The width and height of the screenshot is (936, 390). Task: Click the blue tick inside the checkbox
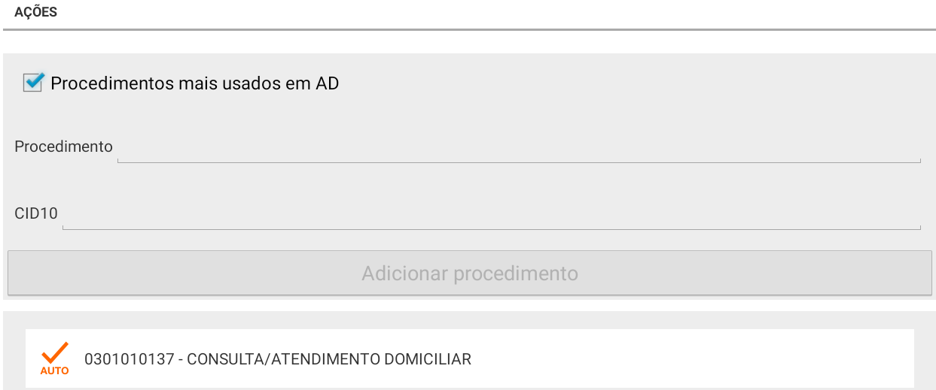[35, 81]
